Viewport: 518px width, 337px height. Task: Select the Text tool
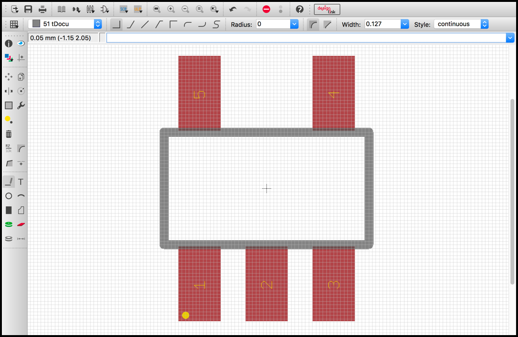point(21,182)
